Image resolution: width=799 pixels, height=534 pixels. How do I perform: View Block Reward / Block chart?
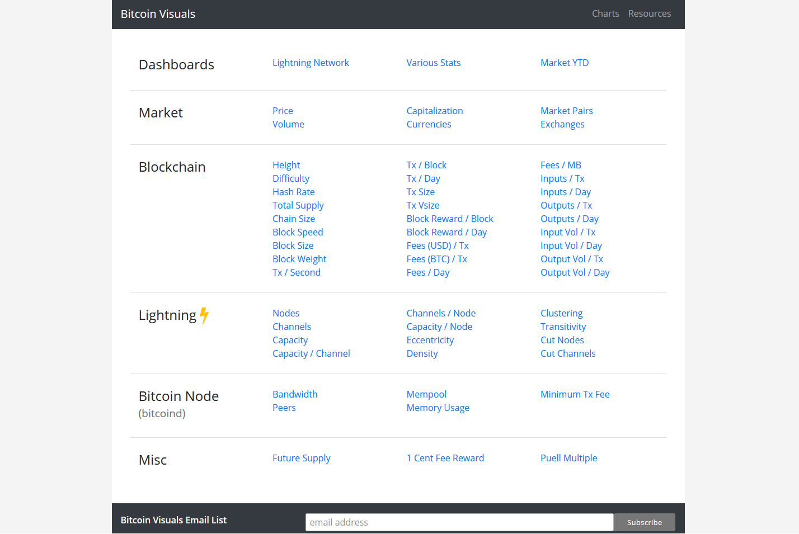coord(450,219)
